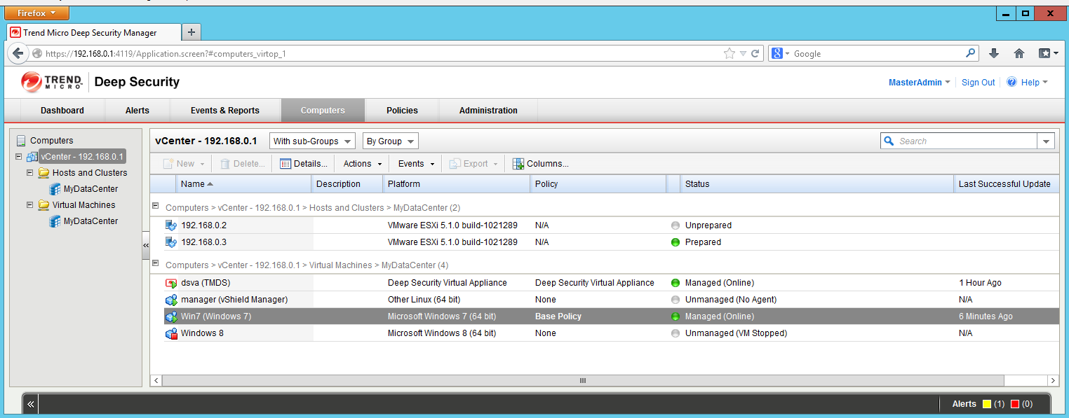Click green status dot for 192.168.0.3
1069x418 pixels.
(675, 242)
